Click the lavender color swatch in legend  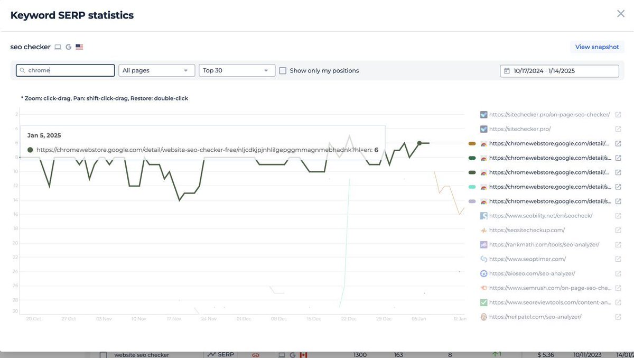pos(472,201)
